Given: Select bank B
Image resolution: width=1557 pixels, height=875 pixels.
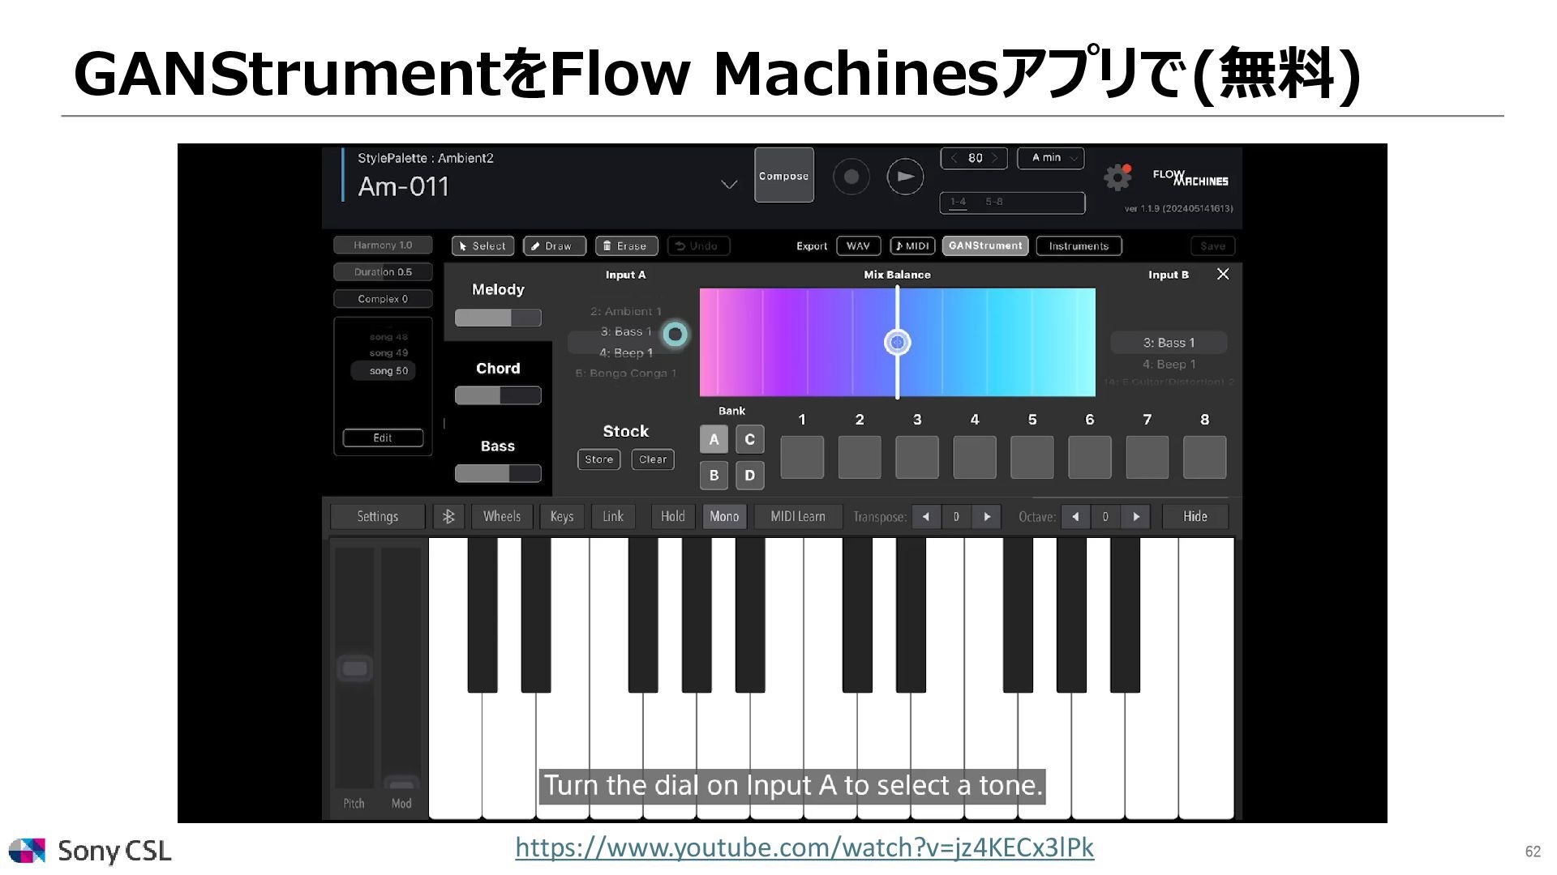Looking at the screenshot, I should pos(714,475).
